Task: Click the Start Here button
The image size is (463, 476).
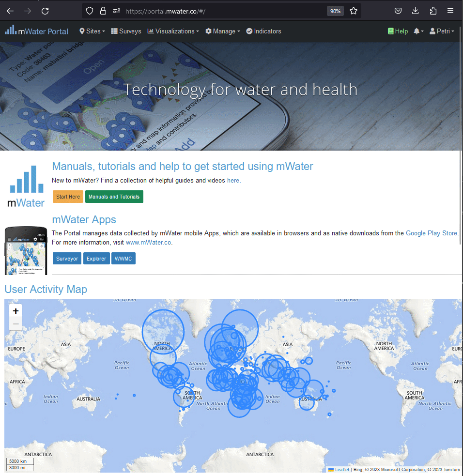Action: pyautogui.click(x=67, y=197)
